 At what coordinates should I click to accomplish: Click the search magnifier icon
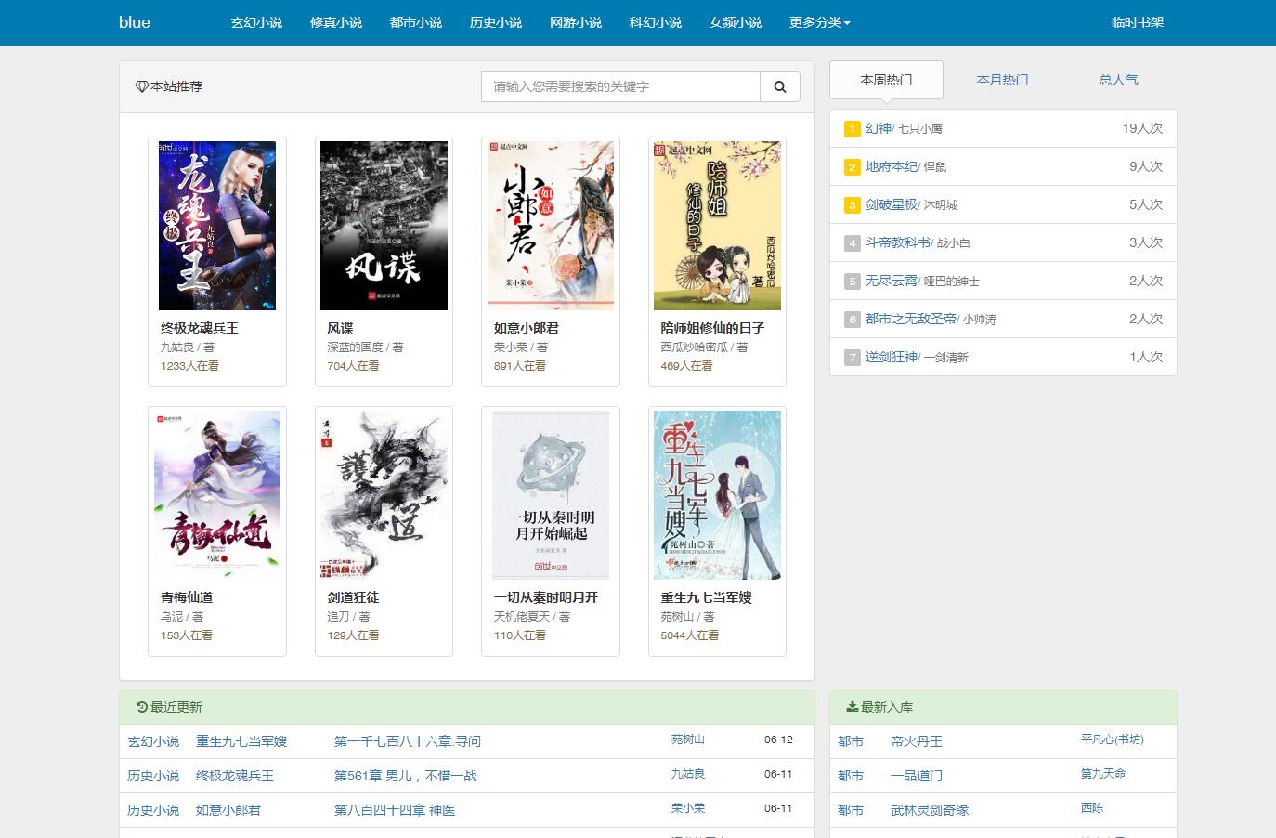(x=779, y=85)
